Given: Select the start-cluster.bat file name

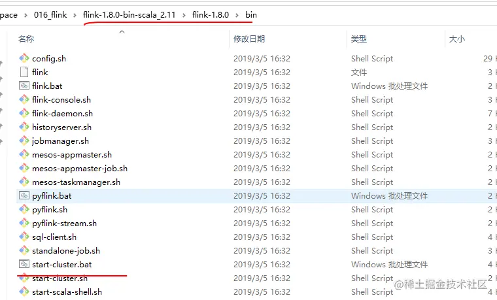Looking at the screenshot, I should (62, 265).
